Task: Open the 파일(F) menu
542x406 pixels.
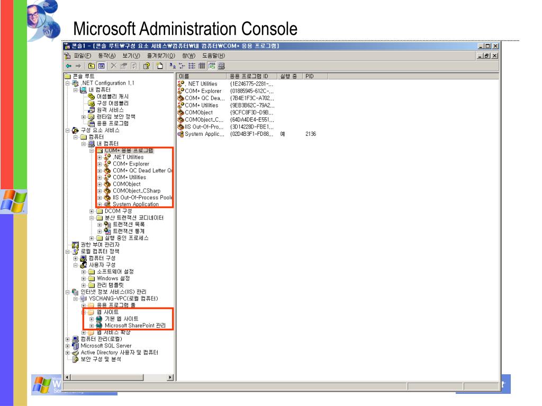Action: [83, 56]
